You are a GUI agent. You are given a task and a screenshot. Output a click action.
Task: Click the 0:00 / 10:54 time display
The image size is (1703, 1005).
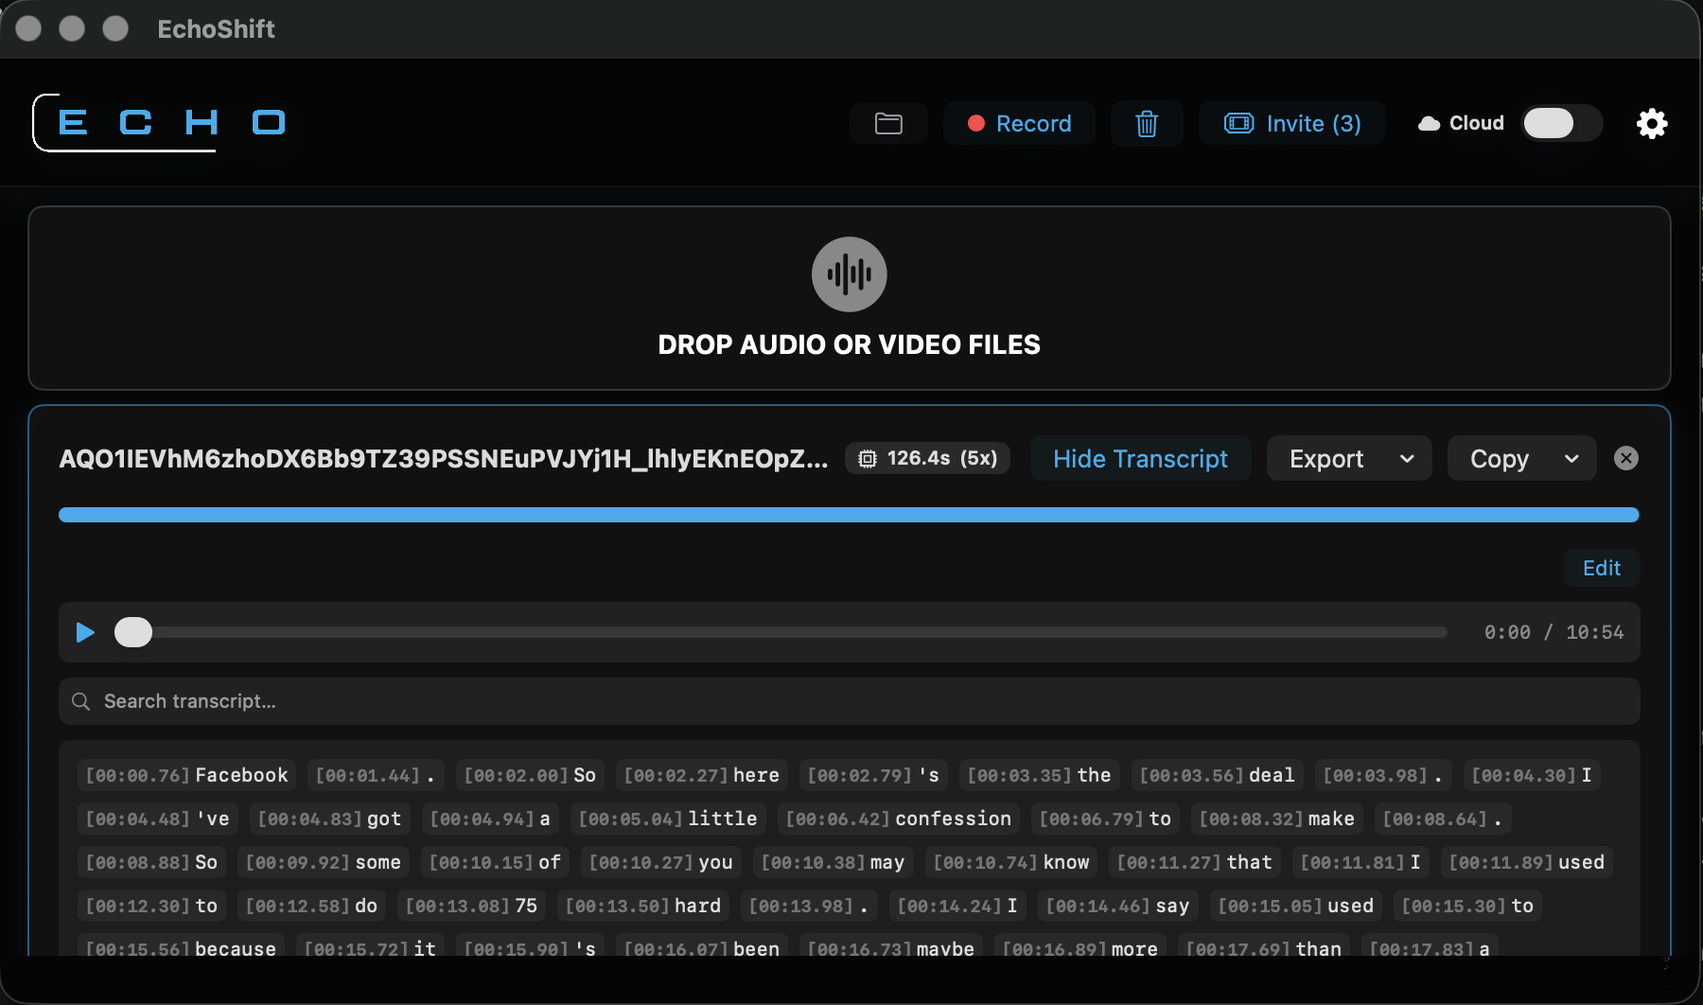(1554, 632)
